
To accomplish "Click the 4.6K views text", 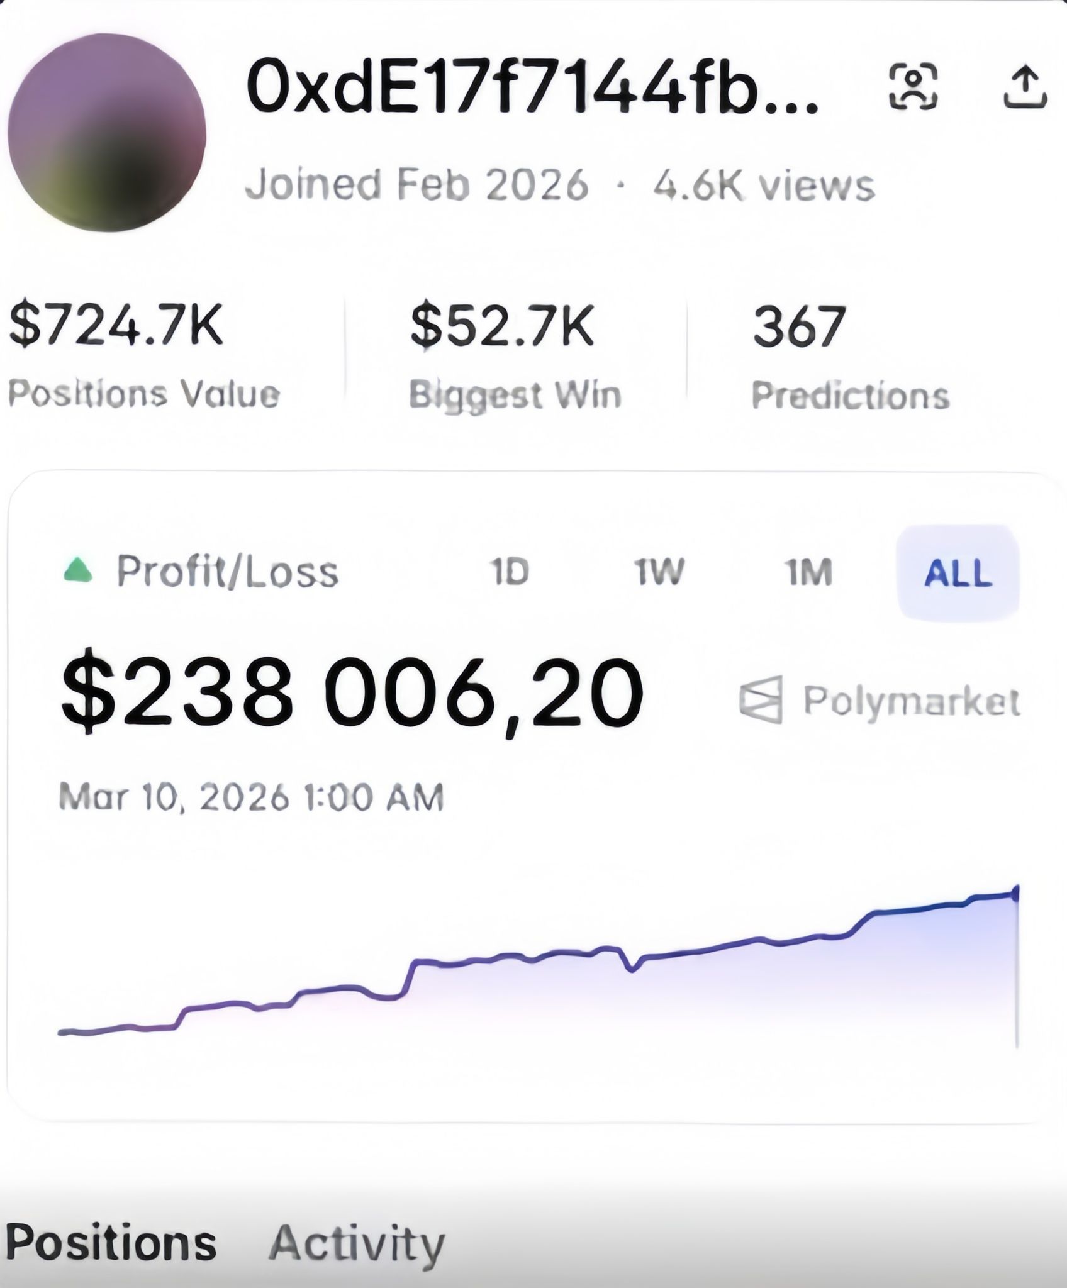I will click(x=764, y=185).
